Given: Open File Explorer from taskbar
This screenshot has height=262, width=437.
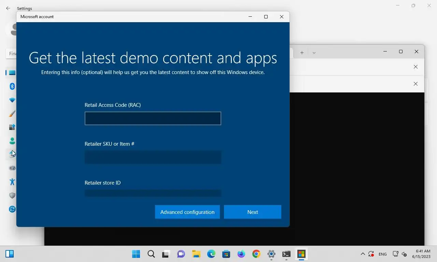Looking at the screenshot, I should pos(196,254).
